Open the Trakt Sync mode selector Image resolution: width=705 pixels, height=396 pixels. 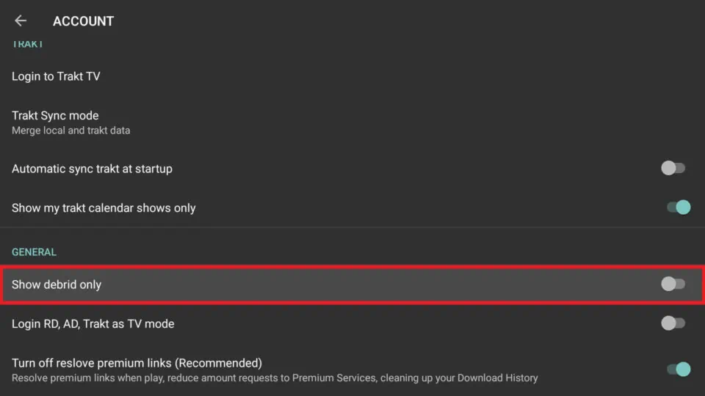click(x=55, y=116)
